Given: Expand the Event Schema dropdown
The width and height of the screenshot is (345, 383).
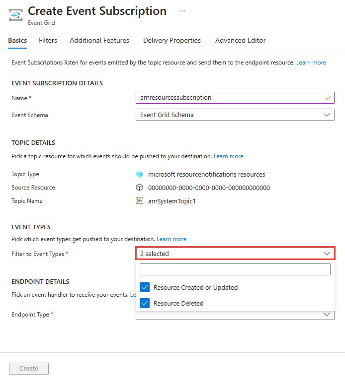Looking at the screenshot, I should click(235, 115).
